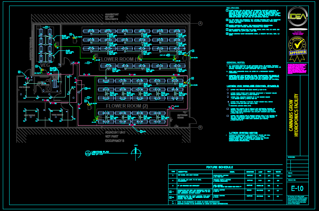Click the first key note number box
The height and width of the screenshot is (211, 319).
tap(227, 11)
